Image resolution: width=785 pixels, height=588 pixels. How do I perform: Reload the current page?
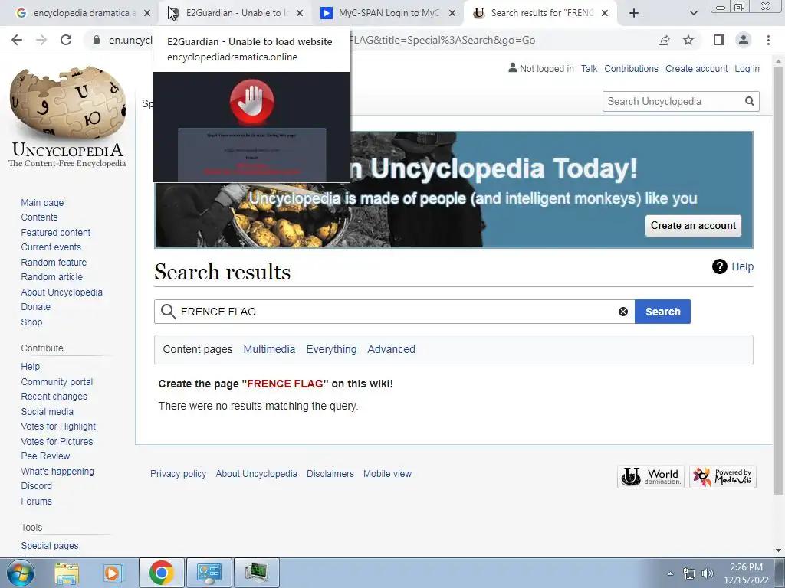[66, 40]
